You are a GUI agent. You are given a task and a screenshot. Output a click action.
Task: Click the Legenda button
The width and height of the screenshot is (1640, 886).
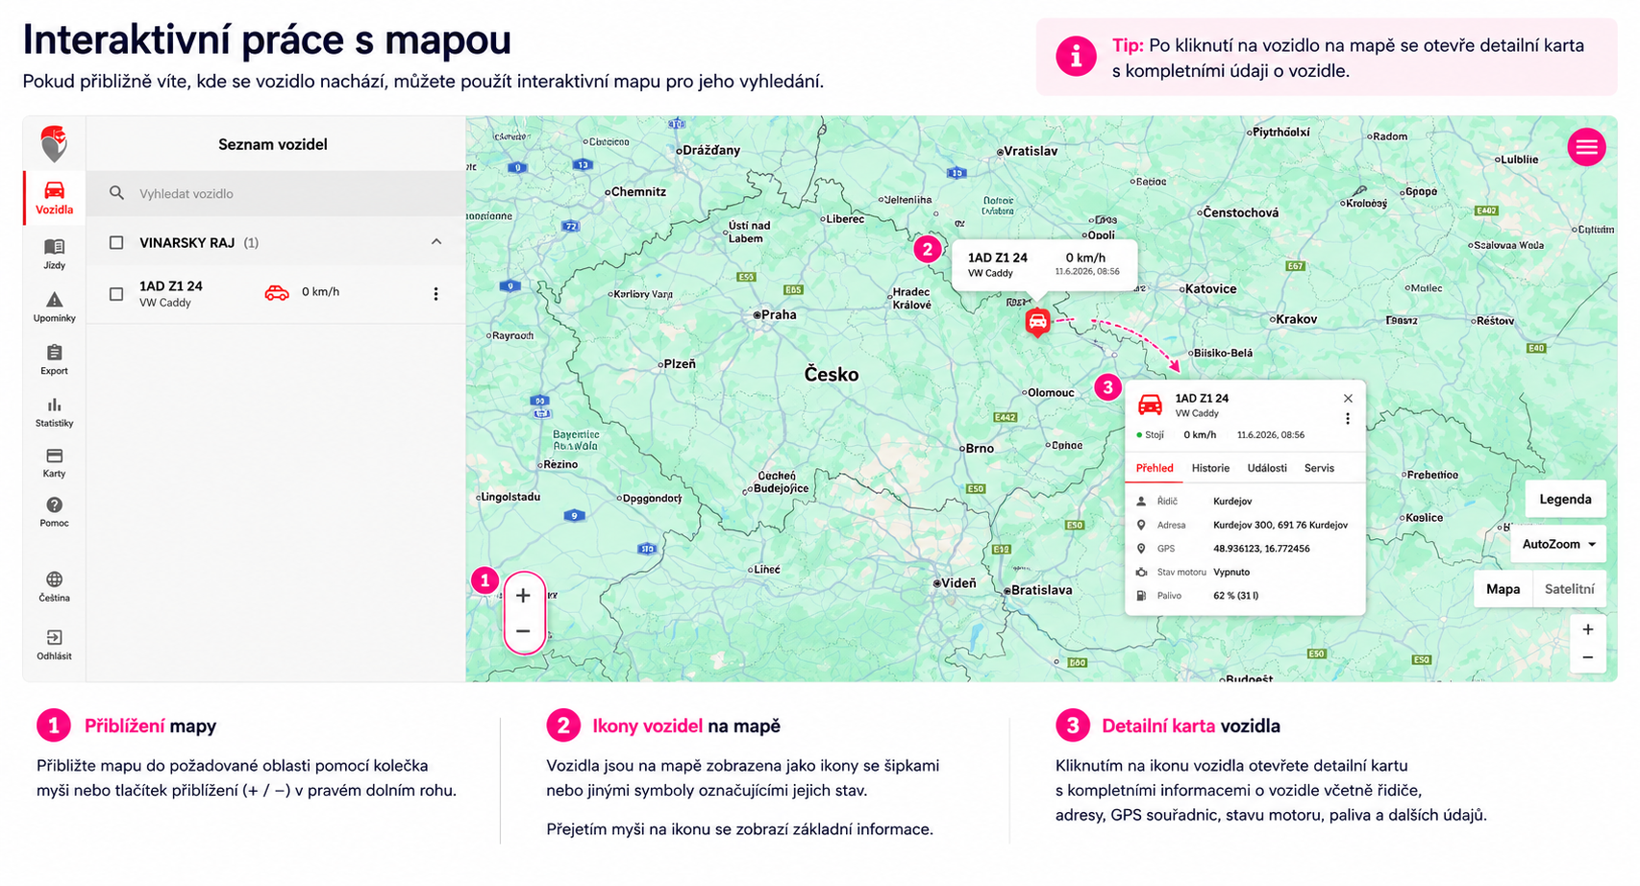pos(1565,499)
